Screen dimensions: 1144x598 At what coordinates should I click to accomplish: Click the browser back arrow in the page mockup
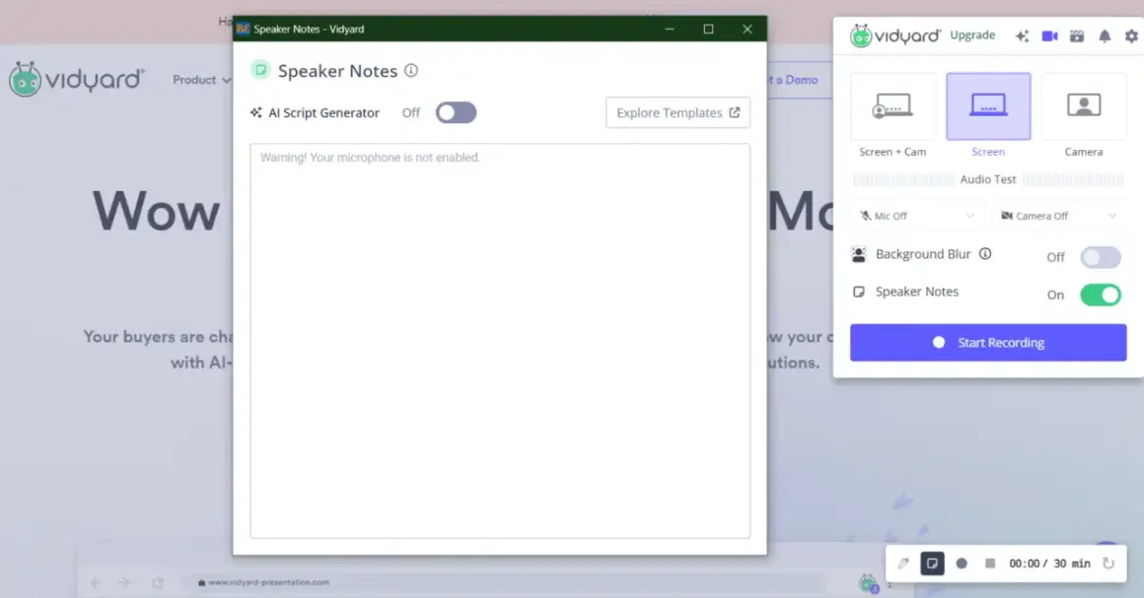coord(96,582)
